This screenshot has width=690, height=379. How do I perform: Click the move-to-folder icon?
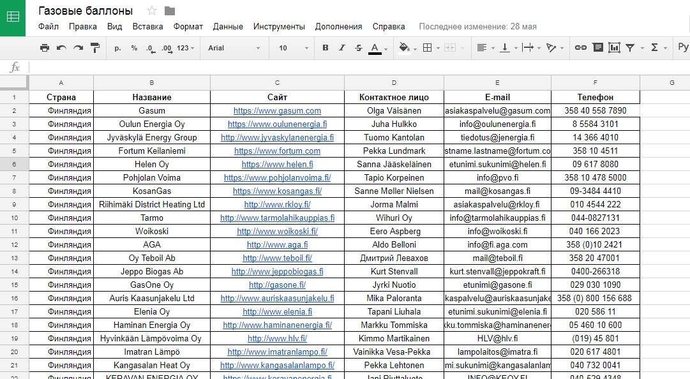coord(170,11)
